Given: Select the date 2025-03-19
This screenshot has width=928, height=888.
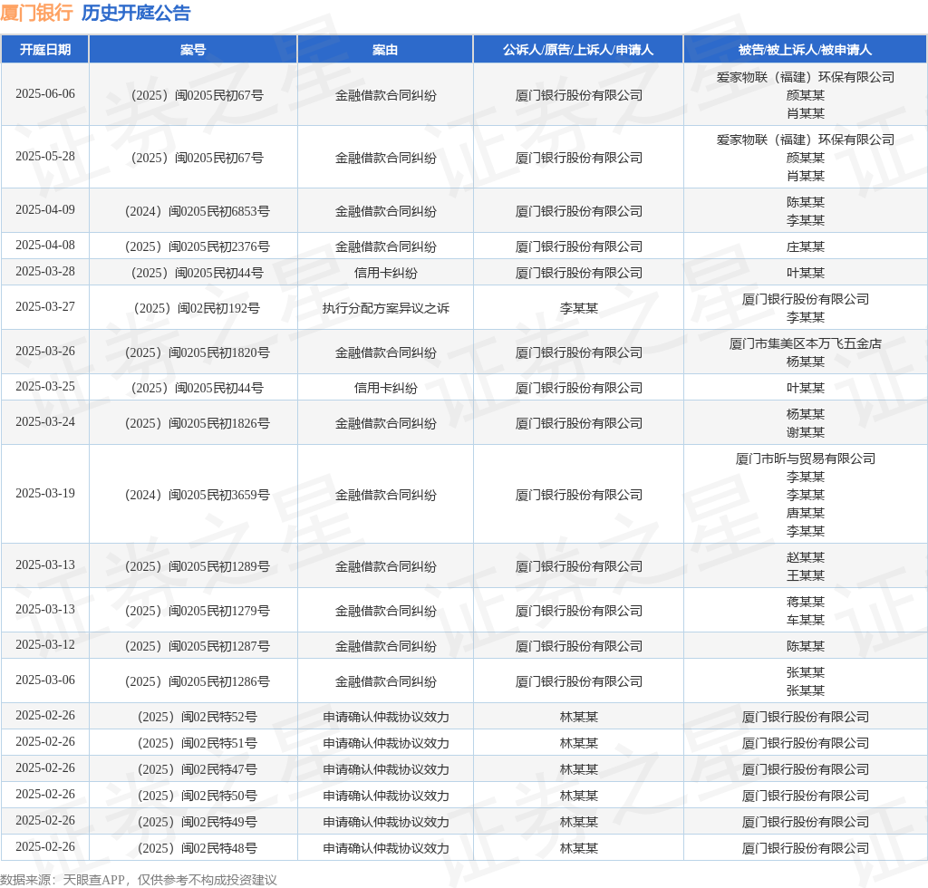Looking at the screenshot, I should pos(45,494).
